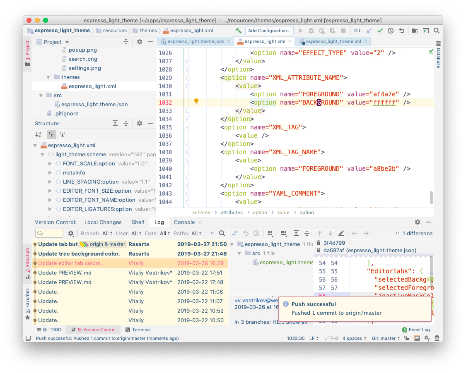Viewport: 466px width, 373px height.
Task: Toggle Autoscroll to Source in Structure panel
Action: [x=52, y=134]
